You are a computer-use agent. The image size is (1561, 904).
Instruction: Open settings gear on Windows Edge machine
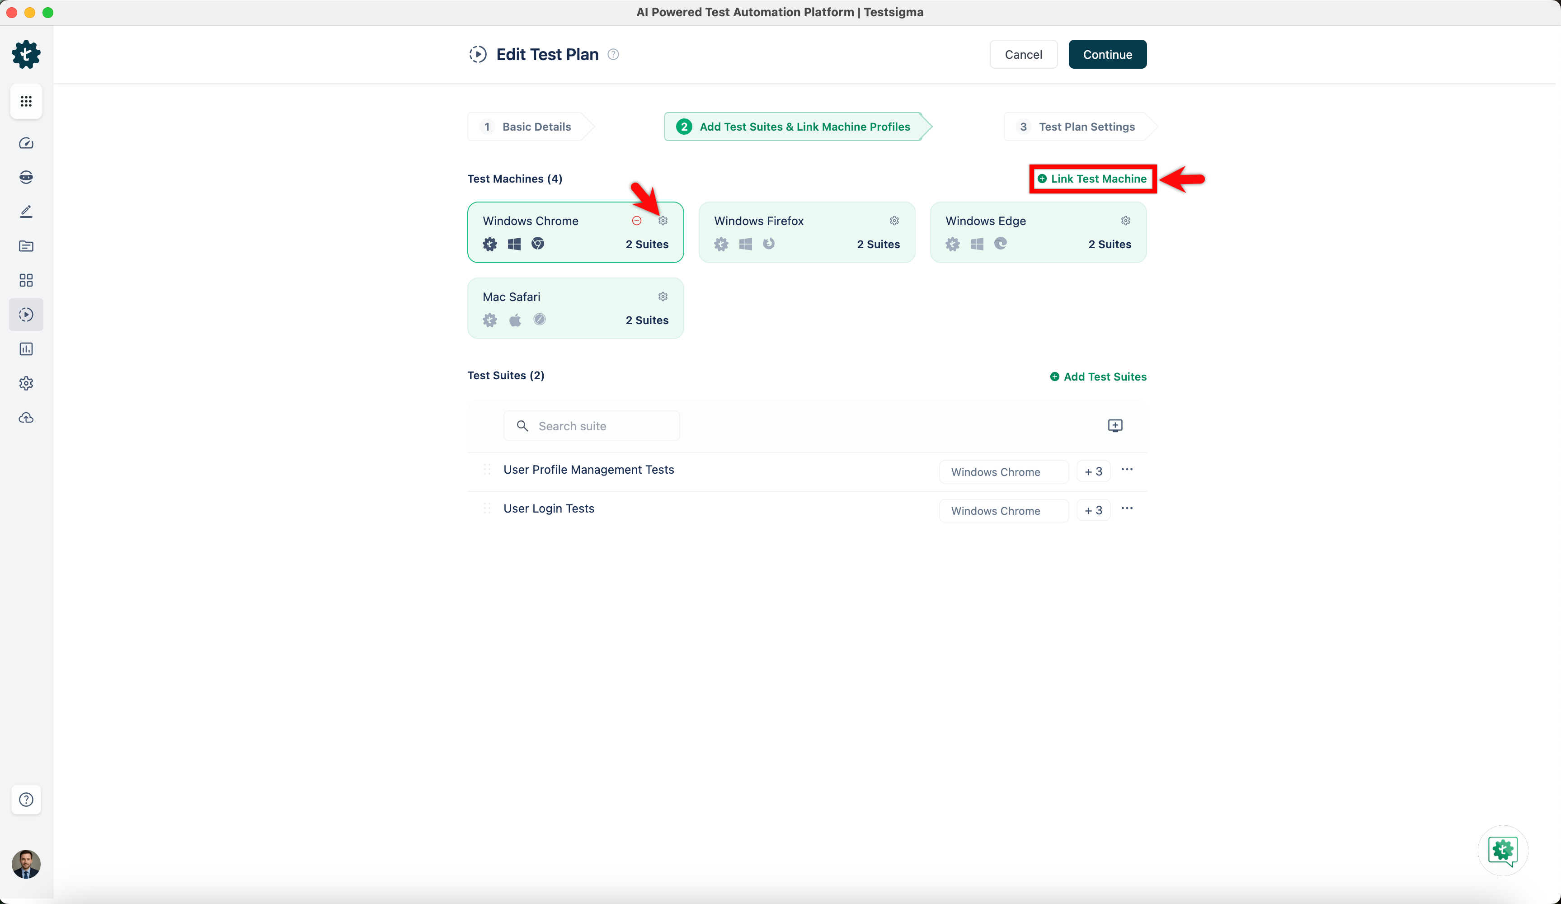tap(1125, 221)
